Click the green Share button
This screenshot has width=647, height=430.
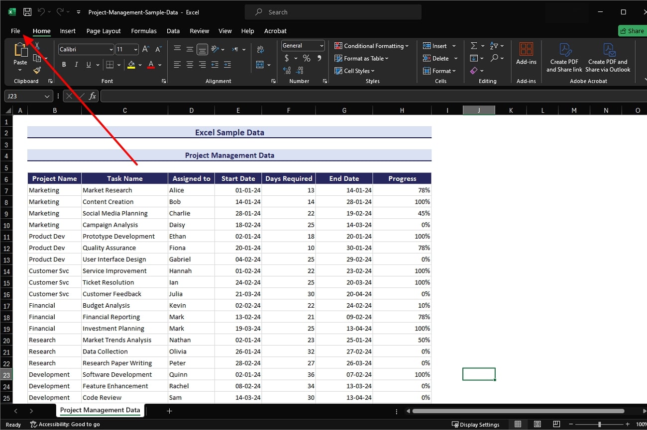(632, 31)
